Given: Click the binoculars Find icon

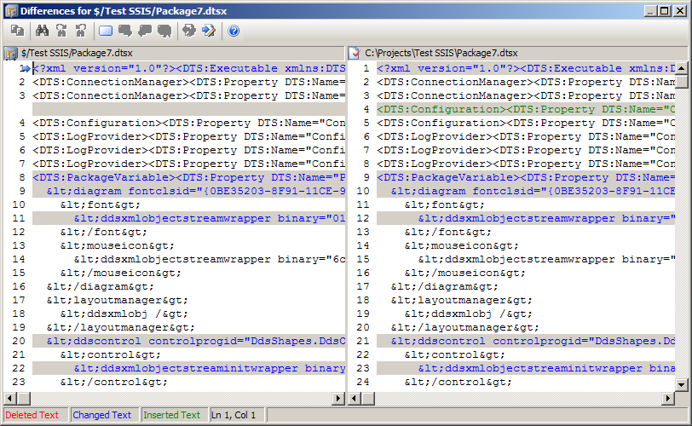Looking at the screenshot, I should (42, 31).
